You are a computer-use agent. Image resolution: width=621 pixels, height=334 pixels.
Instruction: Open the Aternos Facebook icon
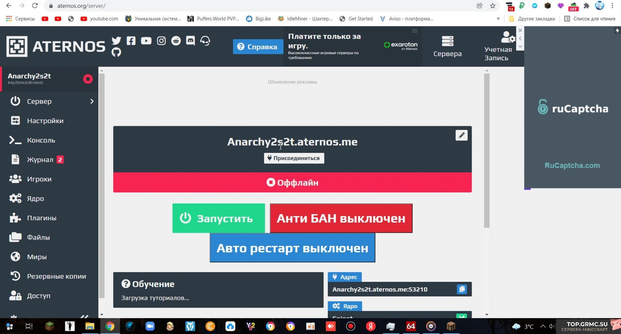pyautogui.click(x=131, y=41)
